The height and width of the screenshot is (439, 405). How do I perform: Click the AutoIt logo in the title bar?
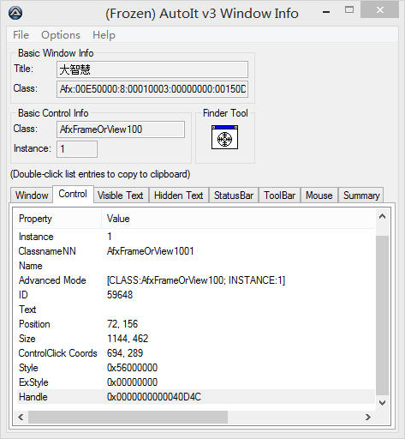15,13
